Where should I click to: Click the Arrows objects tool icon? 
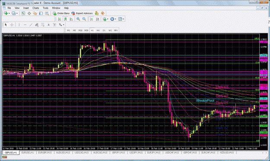tap(60, 25)
